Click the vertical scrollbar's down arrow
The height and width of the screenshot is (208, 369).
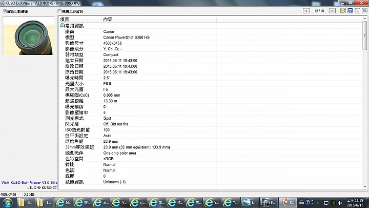point(365,187)
